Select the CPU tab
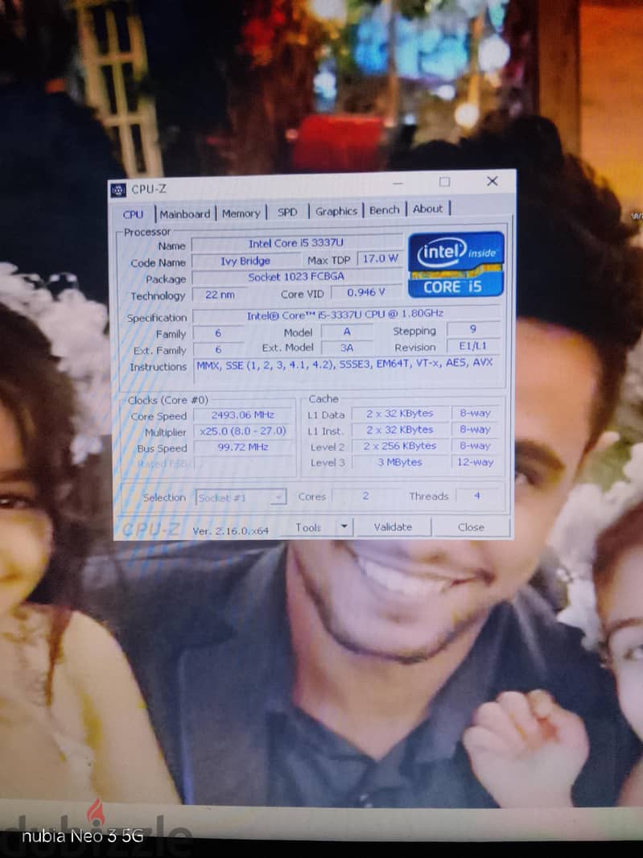This screenshot has height=858, width=643. 133,214
